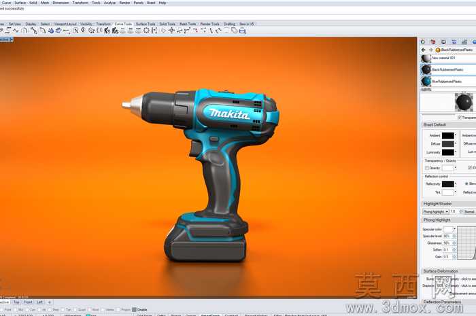Click the circular Adjust Closed Curve Seam icon
This screenshot has width=476, height=316.
(75, 31)
